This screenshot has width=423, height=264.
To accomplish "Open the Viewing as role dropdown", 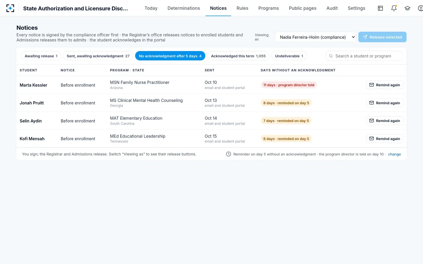I will (315, 37).
